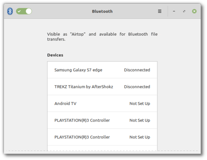Click Not Set Up on upper PlayStation controller

(140, 120)
